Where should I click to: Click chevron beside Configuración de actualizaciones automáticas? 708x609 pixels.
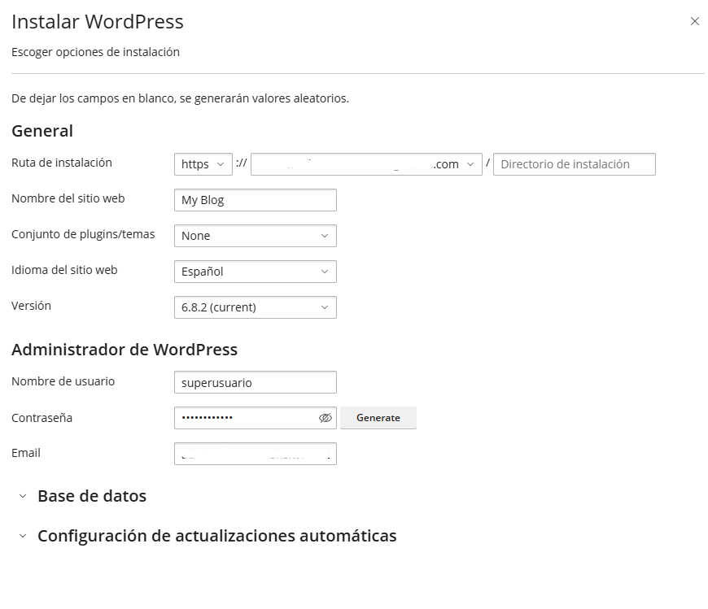(x=23, y=537)
